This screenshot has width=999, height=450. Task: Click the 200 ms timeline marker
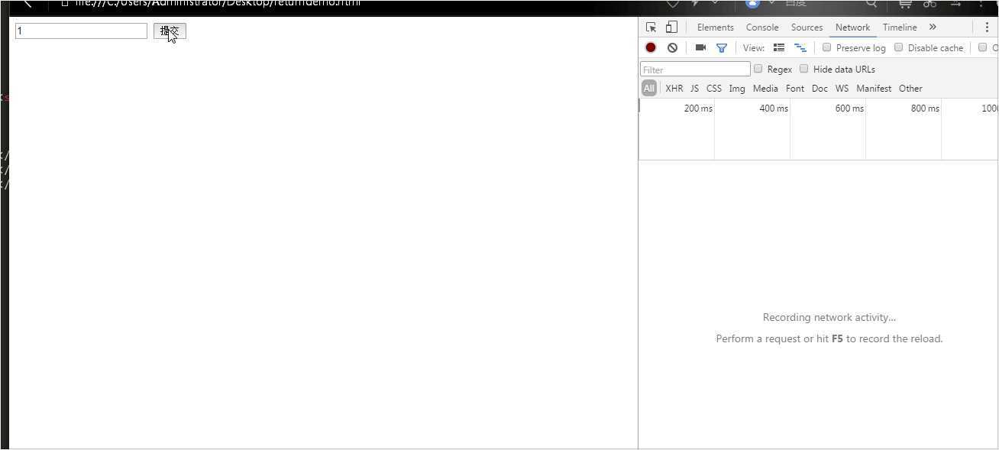point(698,108)
